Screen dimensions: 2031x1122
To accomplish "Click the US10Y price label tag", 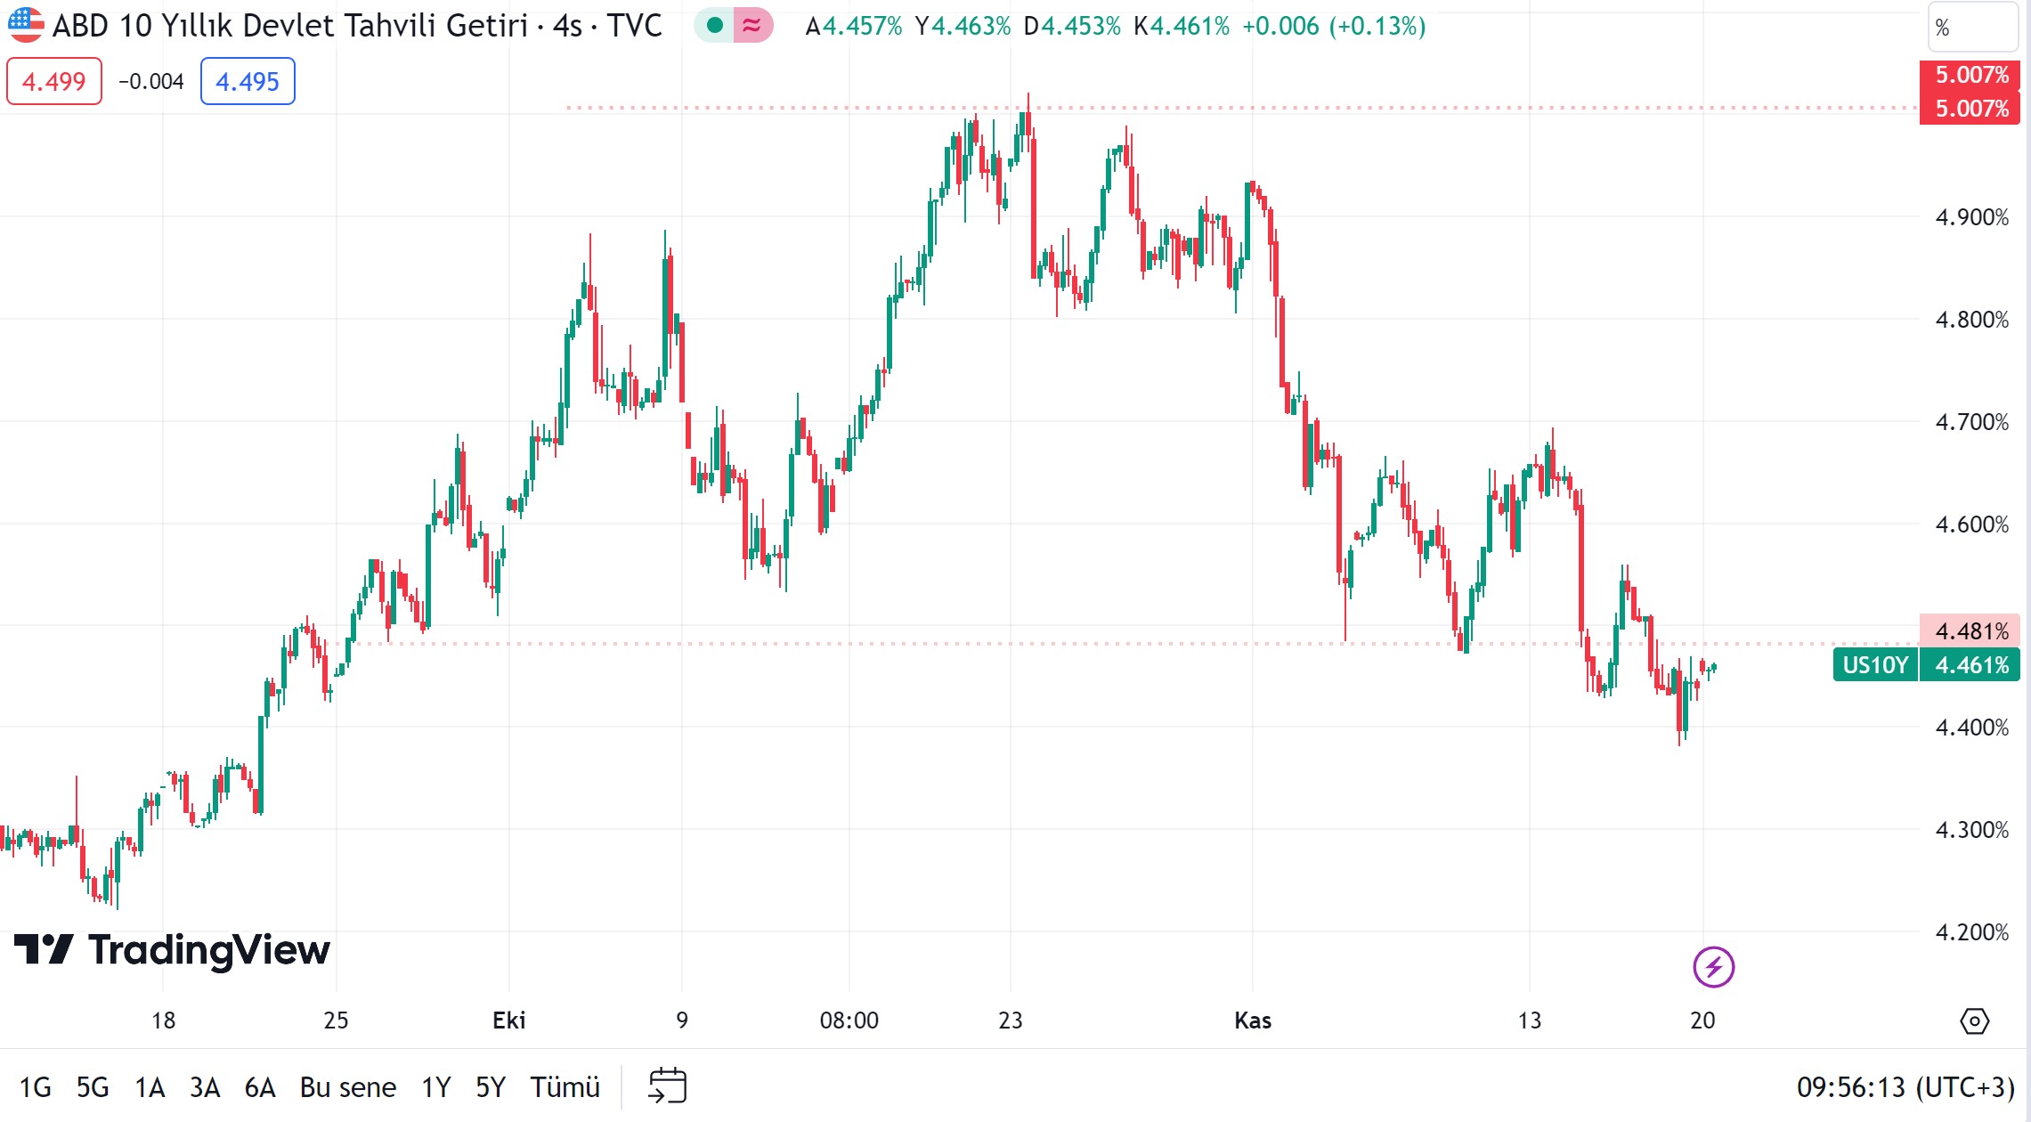I will point(1874,665).
